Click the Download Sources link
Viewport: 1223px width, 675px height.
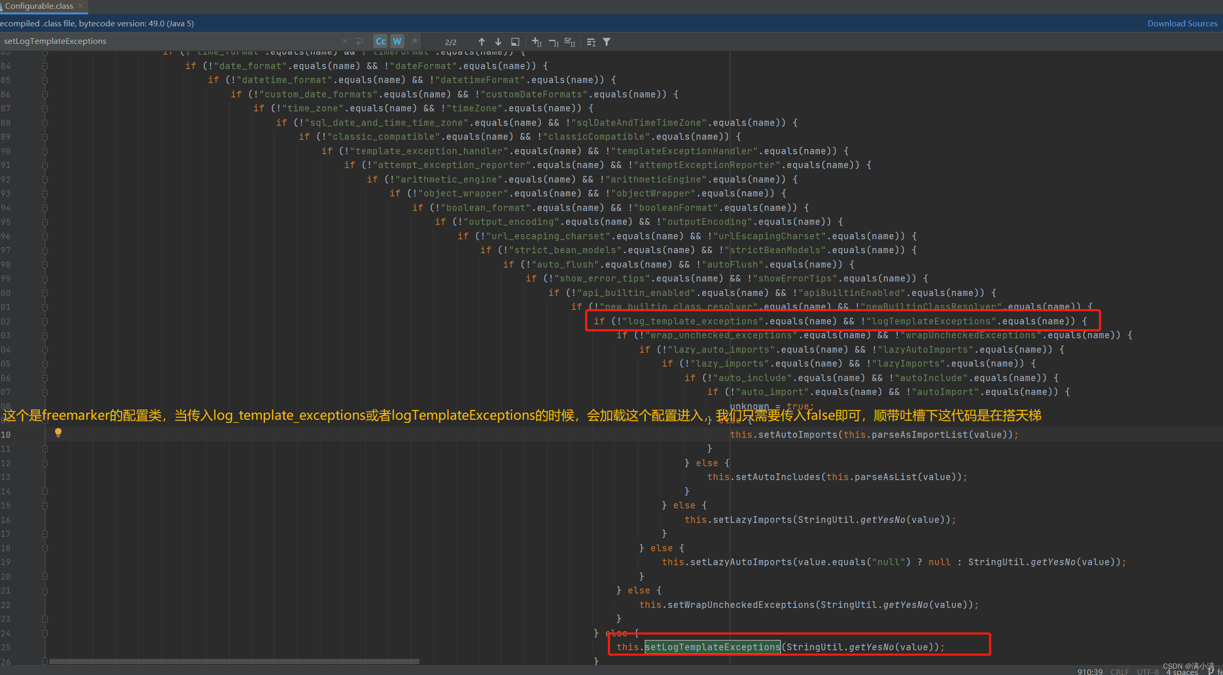pyautogui.click(x=1182, y=23)
